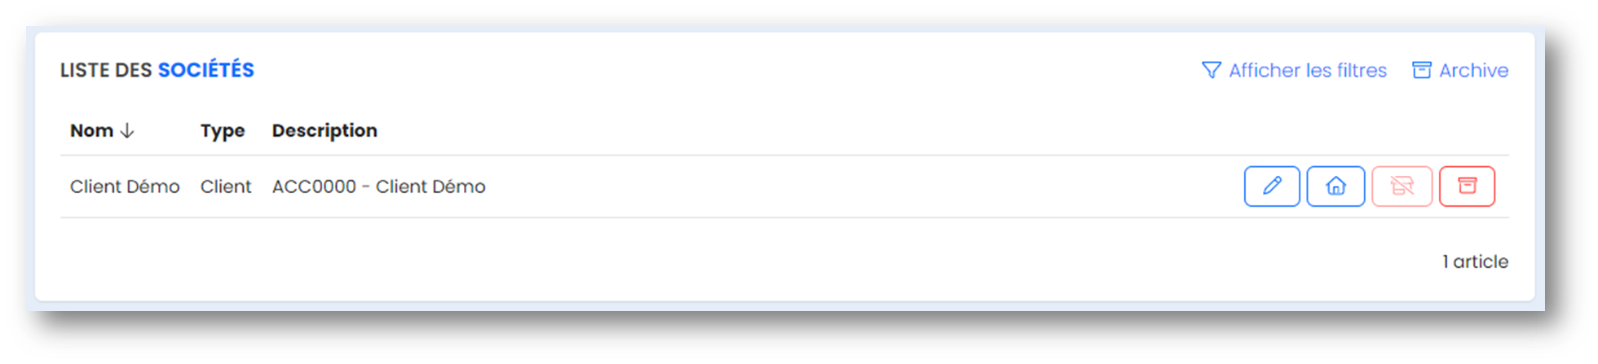Toggle the sort arrow beside Nom
The image size is (1598, 364).
pos(127,130)
